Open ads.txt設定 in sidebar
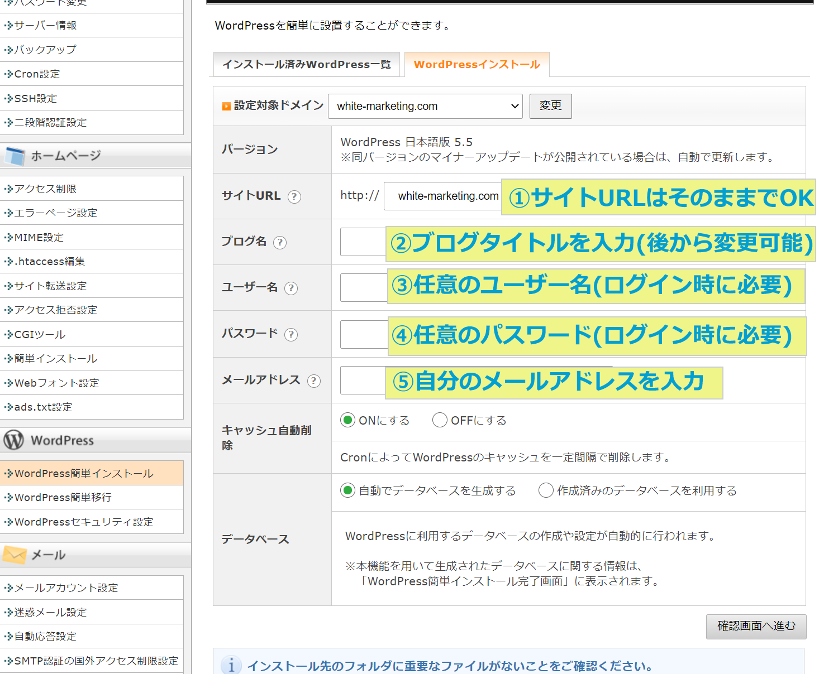This screenshot has width=824, height=674. (92, 407)
